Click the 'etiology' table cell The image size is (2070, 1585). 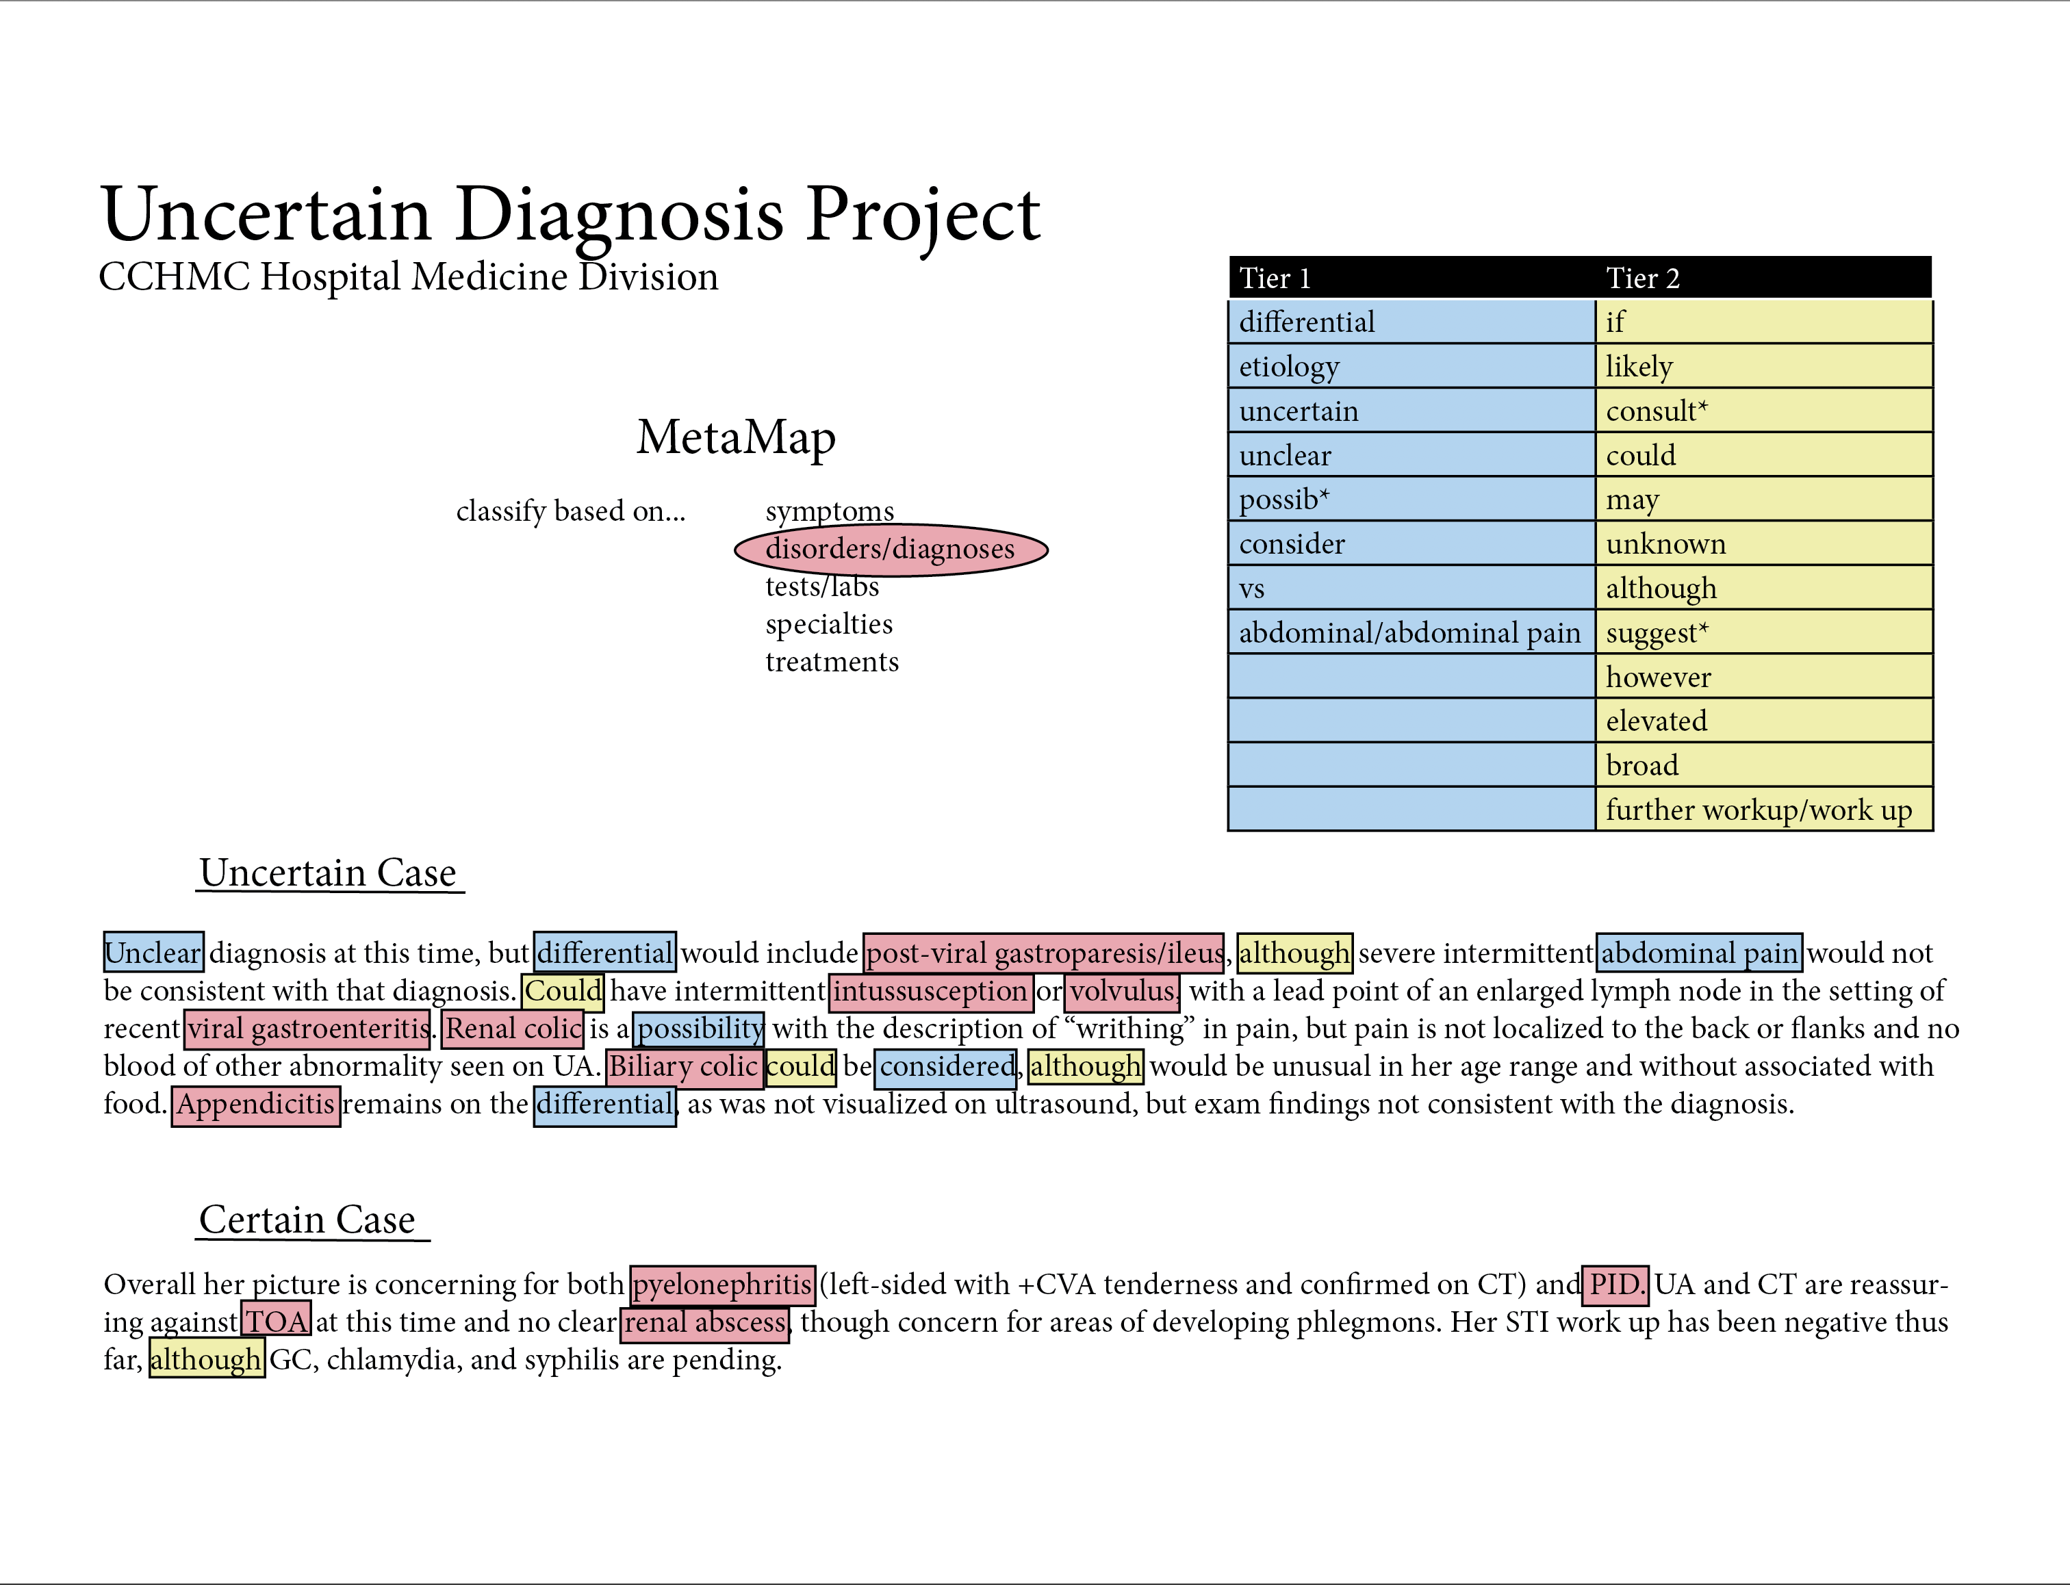[1411, 366]
